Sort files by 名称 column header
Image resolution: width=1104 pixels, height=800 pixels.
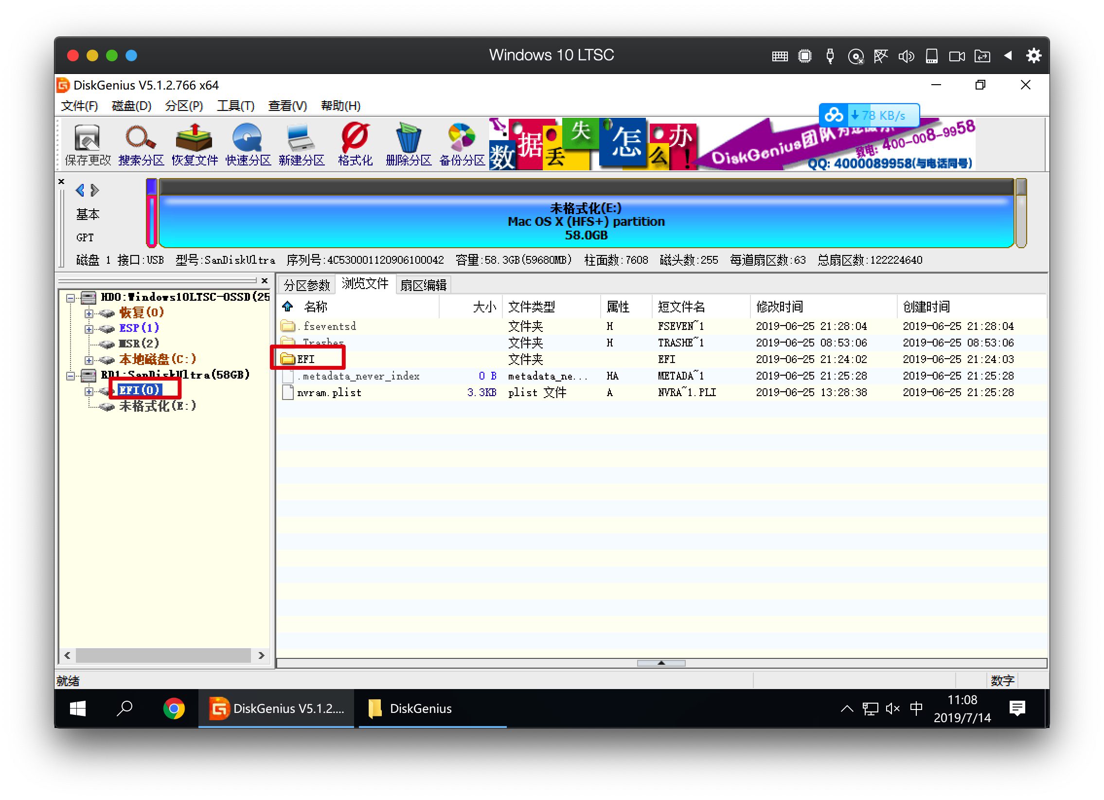[316, 307]
